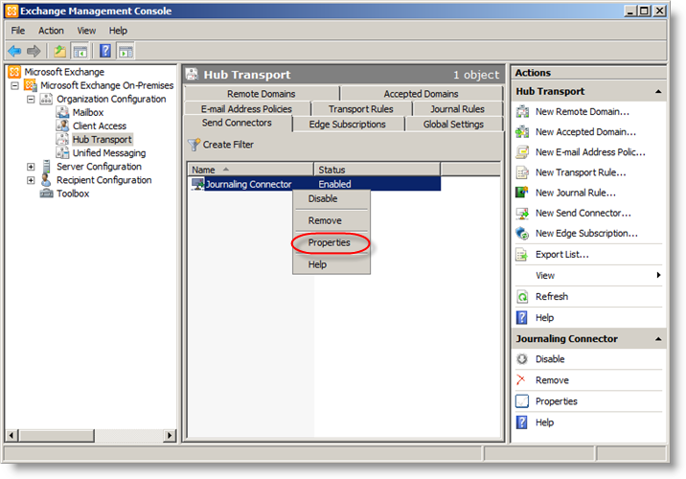
Task: Switch to the Edge Subscriptions tab
Action: pyautogui.click(x=348, y=125)
